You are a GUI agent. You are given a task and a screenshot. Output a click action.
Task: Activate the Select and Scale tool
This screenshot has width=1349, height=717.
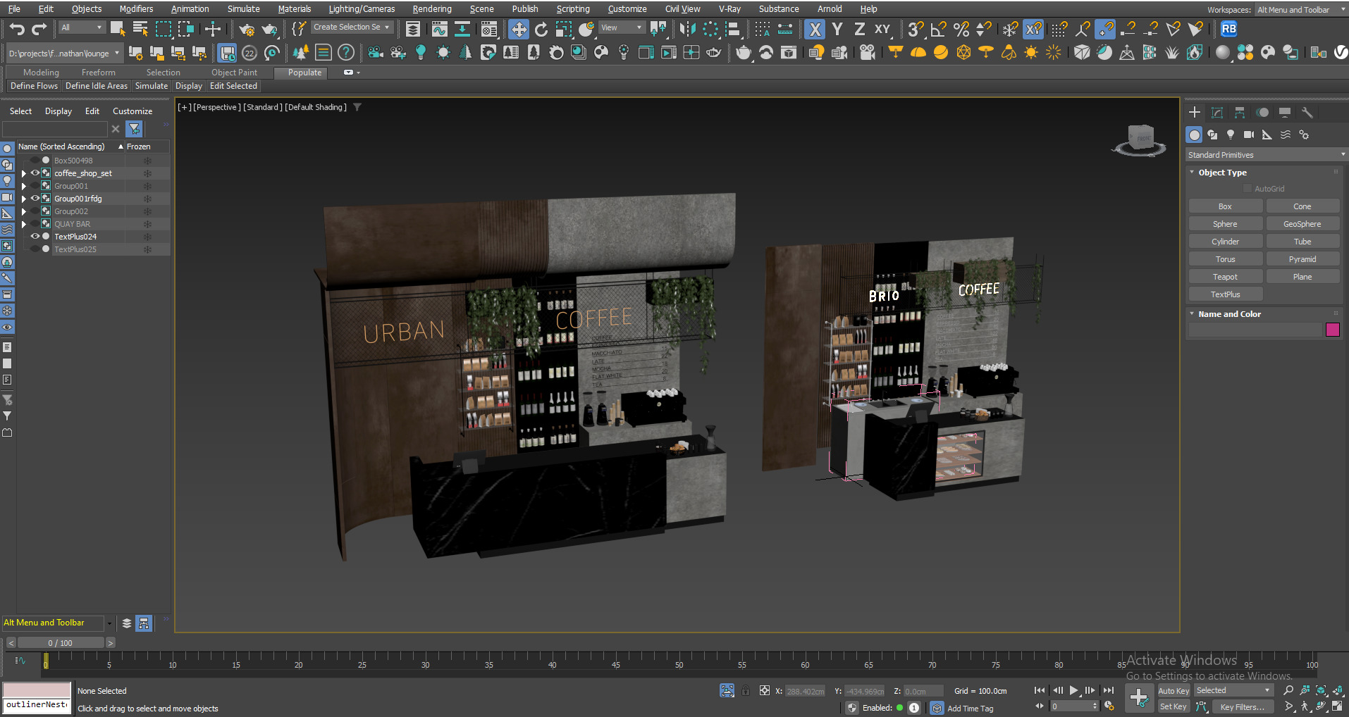click(x=564, y=29)
